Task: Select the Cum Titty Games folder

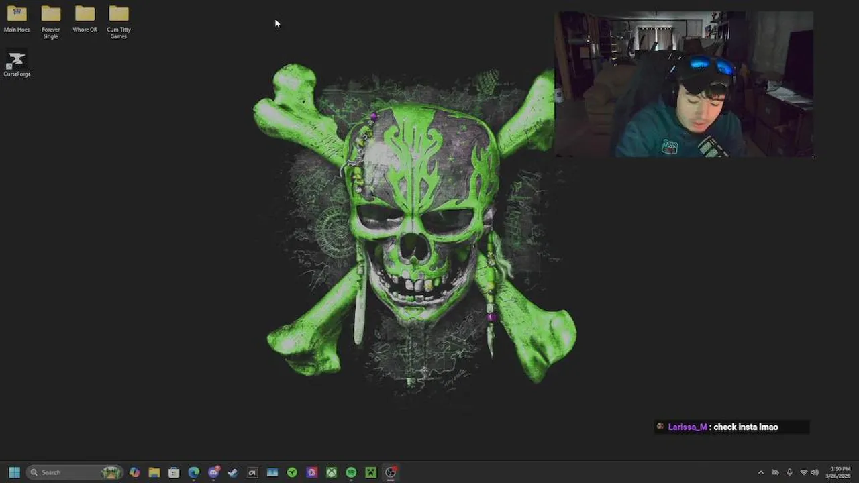Action: pyautogui.click(x=119, y=22)
